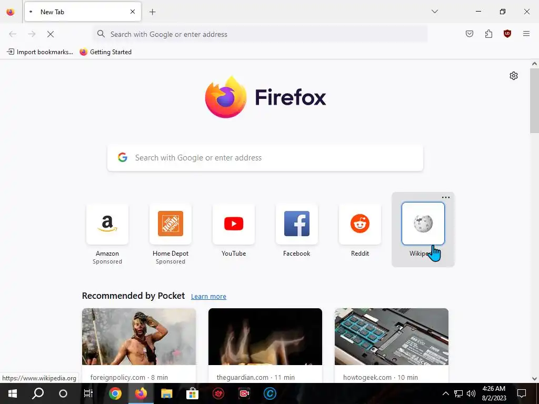The width and height of the screenshot is (539, 404).
Task: Open the Reddit shortcut tile
Action: (360, 224)
